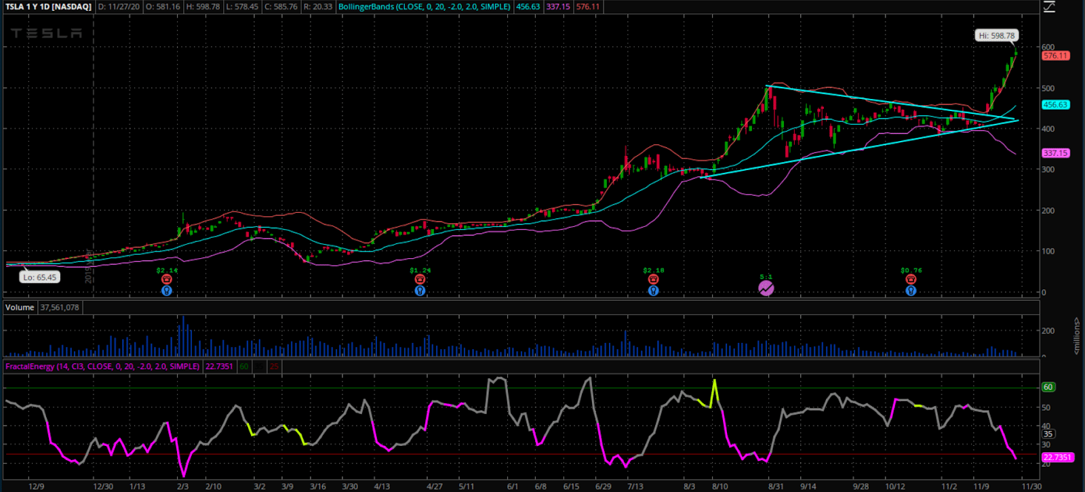Click the TSLA 1 Y 1D [NASDAQ] chart title

[x=48, y=7]
